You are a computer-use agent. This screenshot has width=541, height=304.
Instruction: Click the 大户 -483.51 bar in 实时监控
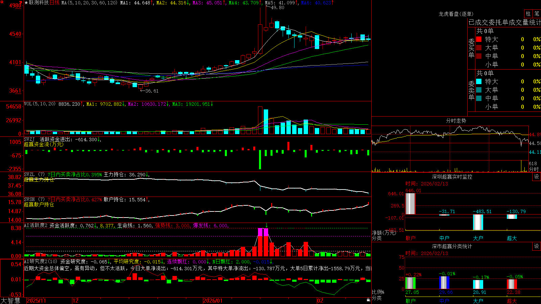(x=478, y=222)
